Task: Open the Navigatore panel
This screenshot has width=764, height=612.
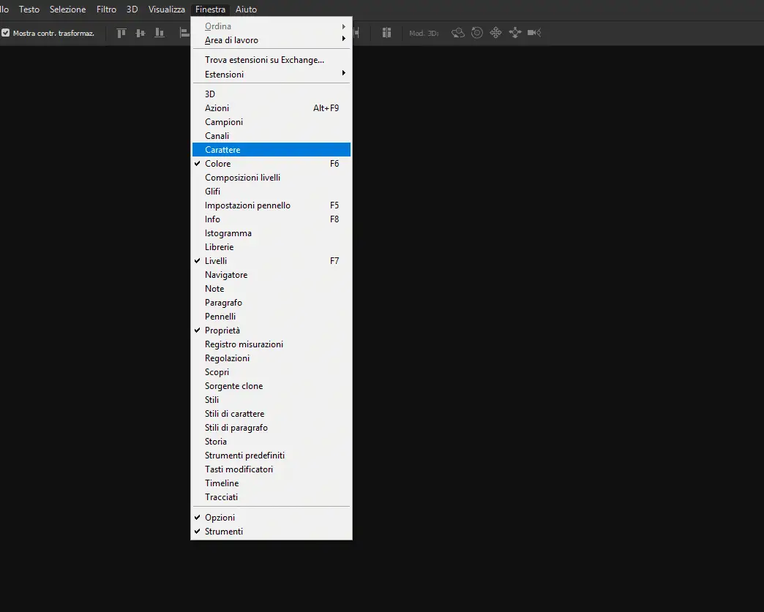Action: (x=271, y=275)
